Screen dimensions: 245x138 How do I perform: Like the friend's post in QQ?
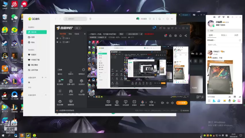[x=229, y=97]
